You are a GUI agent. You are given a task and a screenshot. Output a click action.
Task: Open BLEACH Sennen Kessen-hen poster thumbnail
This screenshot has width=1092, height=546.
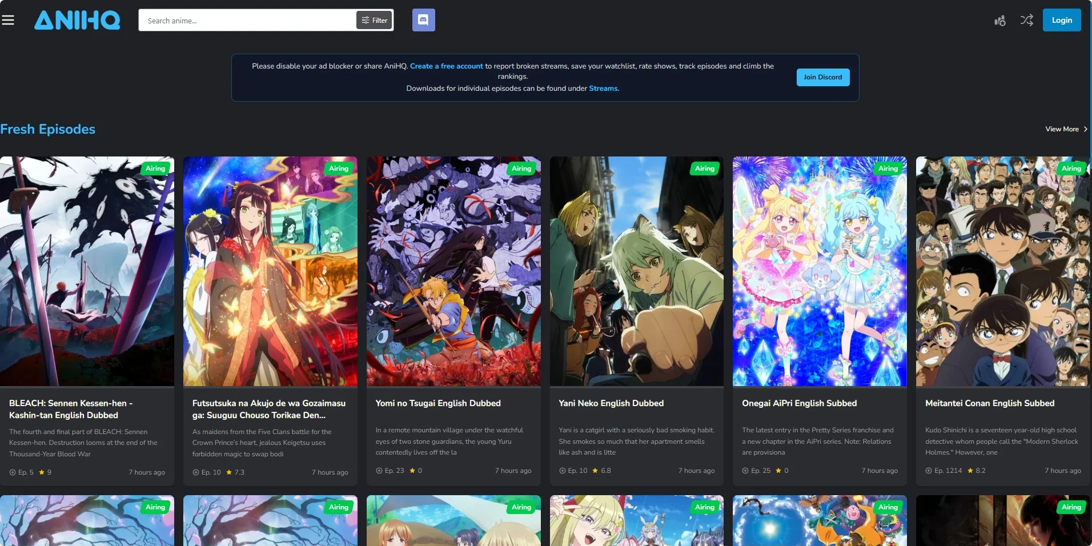point(87,271)
